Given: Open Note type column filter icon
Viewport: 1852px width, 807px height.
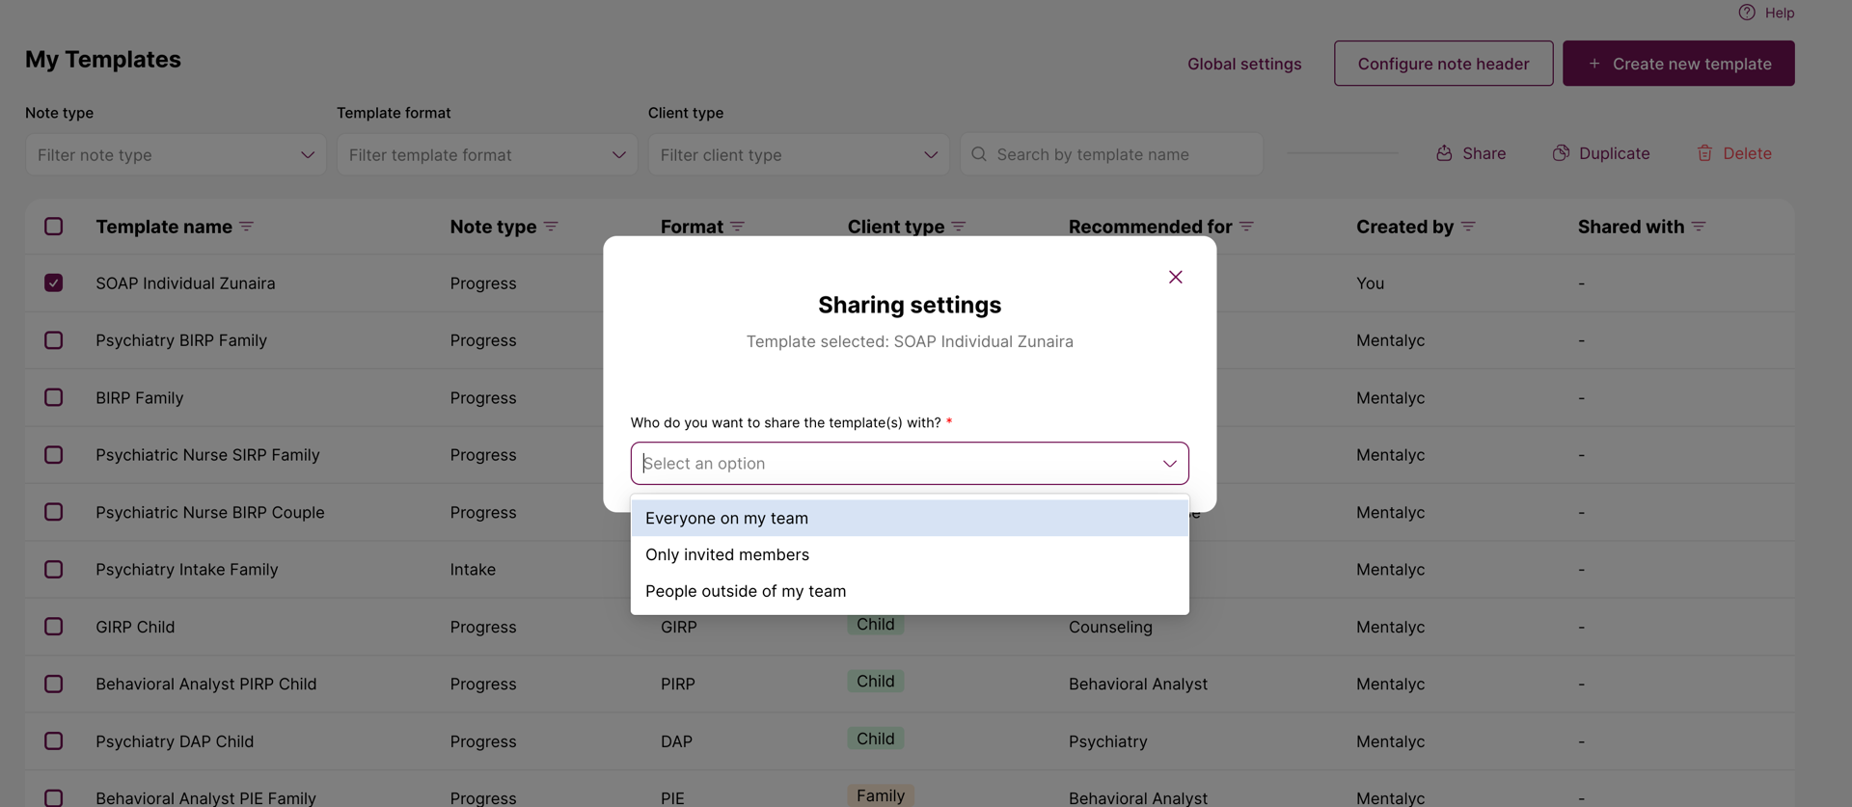Looking at the screenshot, I should pos(551,227).
